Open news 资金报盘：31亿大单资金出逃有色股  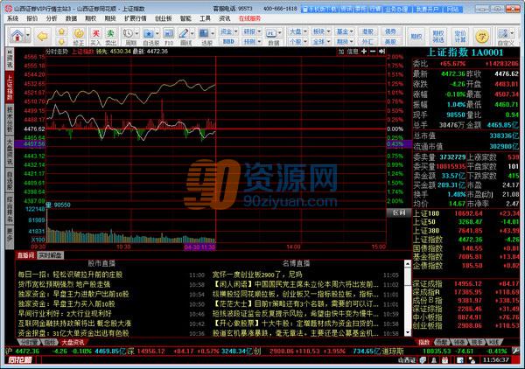[73, 333]
